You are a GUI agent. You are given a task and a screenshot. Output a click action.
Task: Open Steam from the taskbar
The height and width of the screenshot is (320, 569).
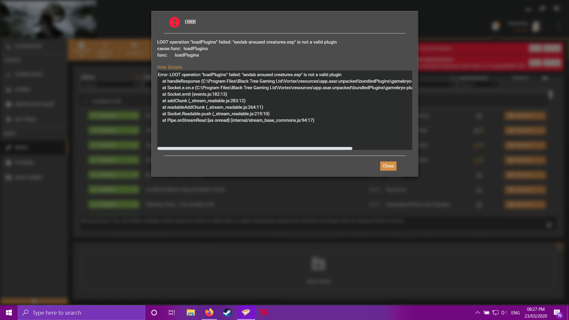coord(227,313)
